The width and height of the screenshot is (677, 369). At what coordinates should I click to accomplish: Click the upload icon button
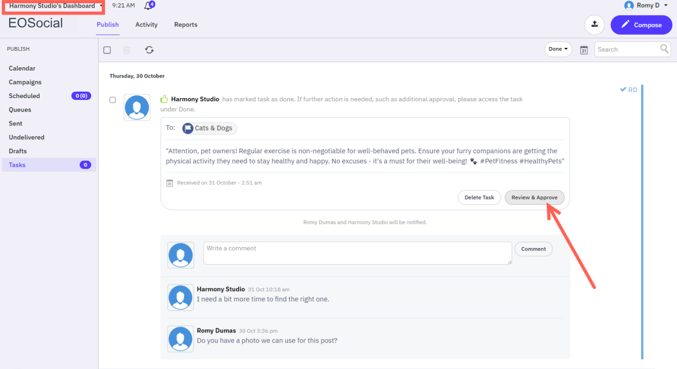point(594,25)
